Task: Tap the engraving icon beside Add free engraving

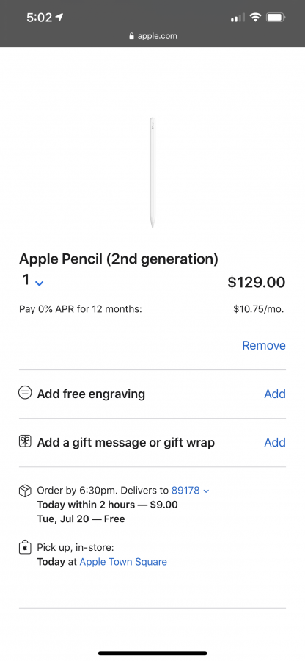Action: tap(25, 394)
